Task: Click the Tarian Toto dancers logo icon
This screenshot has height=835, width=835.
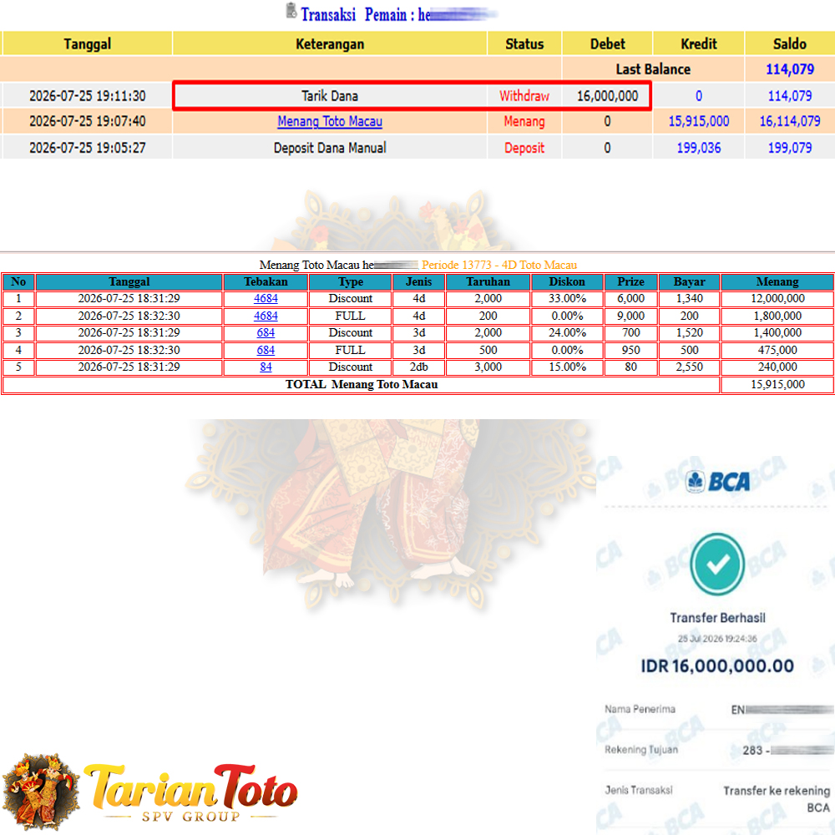Action: [42, 792]
